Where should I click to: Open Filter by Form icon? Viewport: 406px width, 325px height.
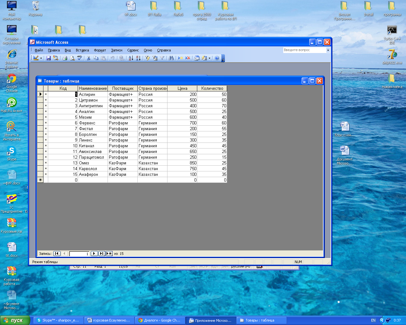tap(155, 58)
